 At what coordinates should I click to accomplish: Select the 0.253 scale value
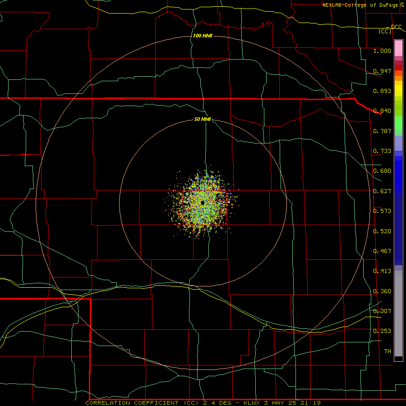[382, 331]
